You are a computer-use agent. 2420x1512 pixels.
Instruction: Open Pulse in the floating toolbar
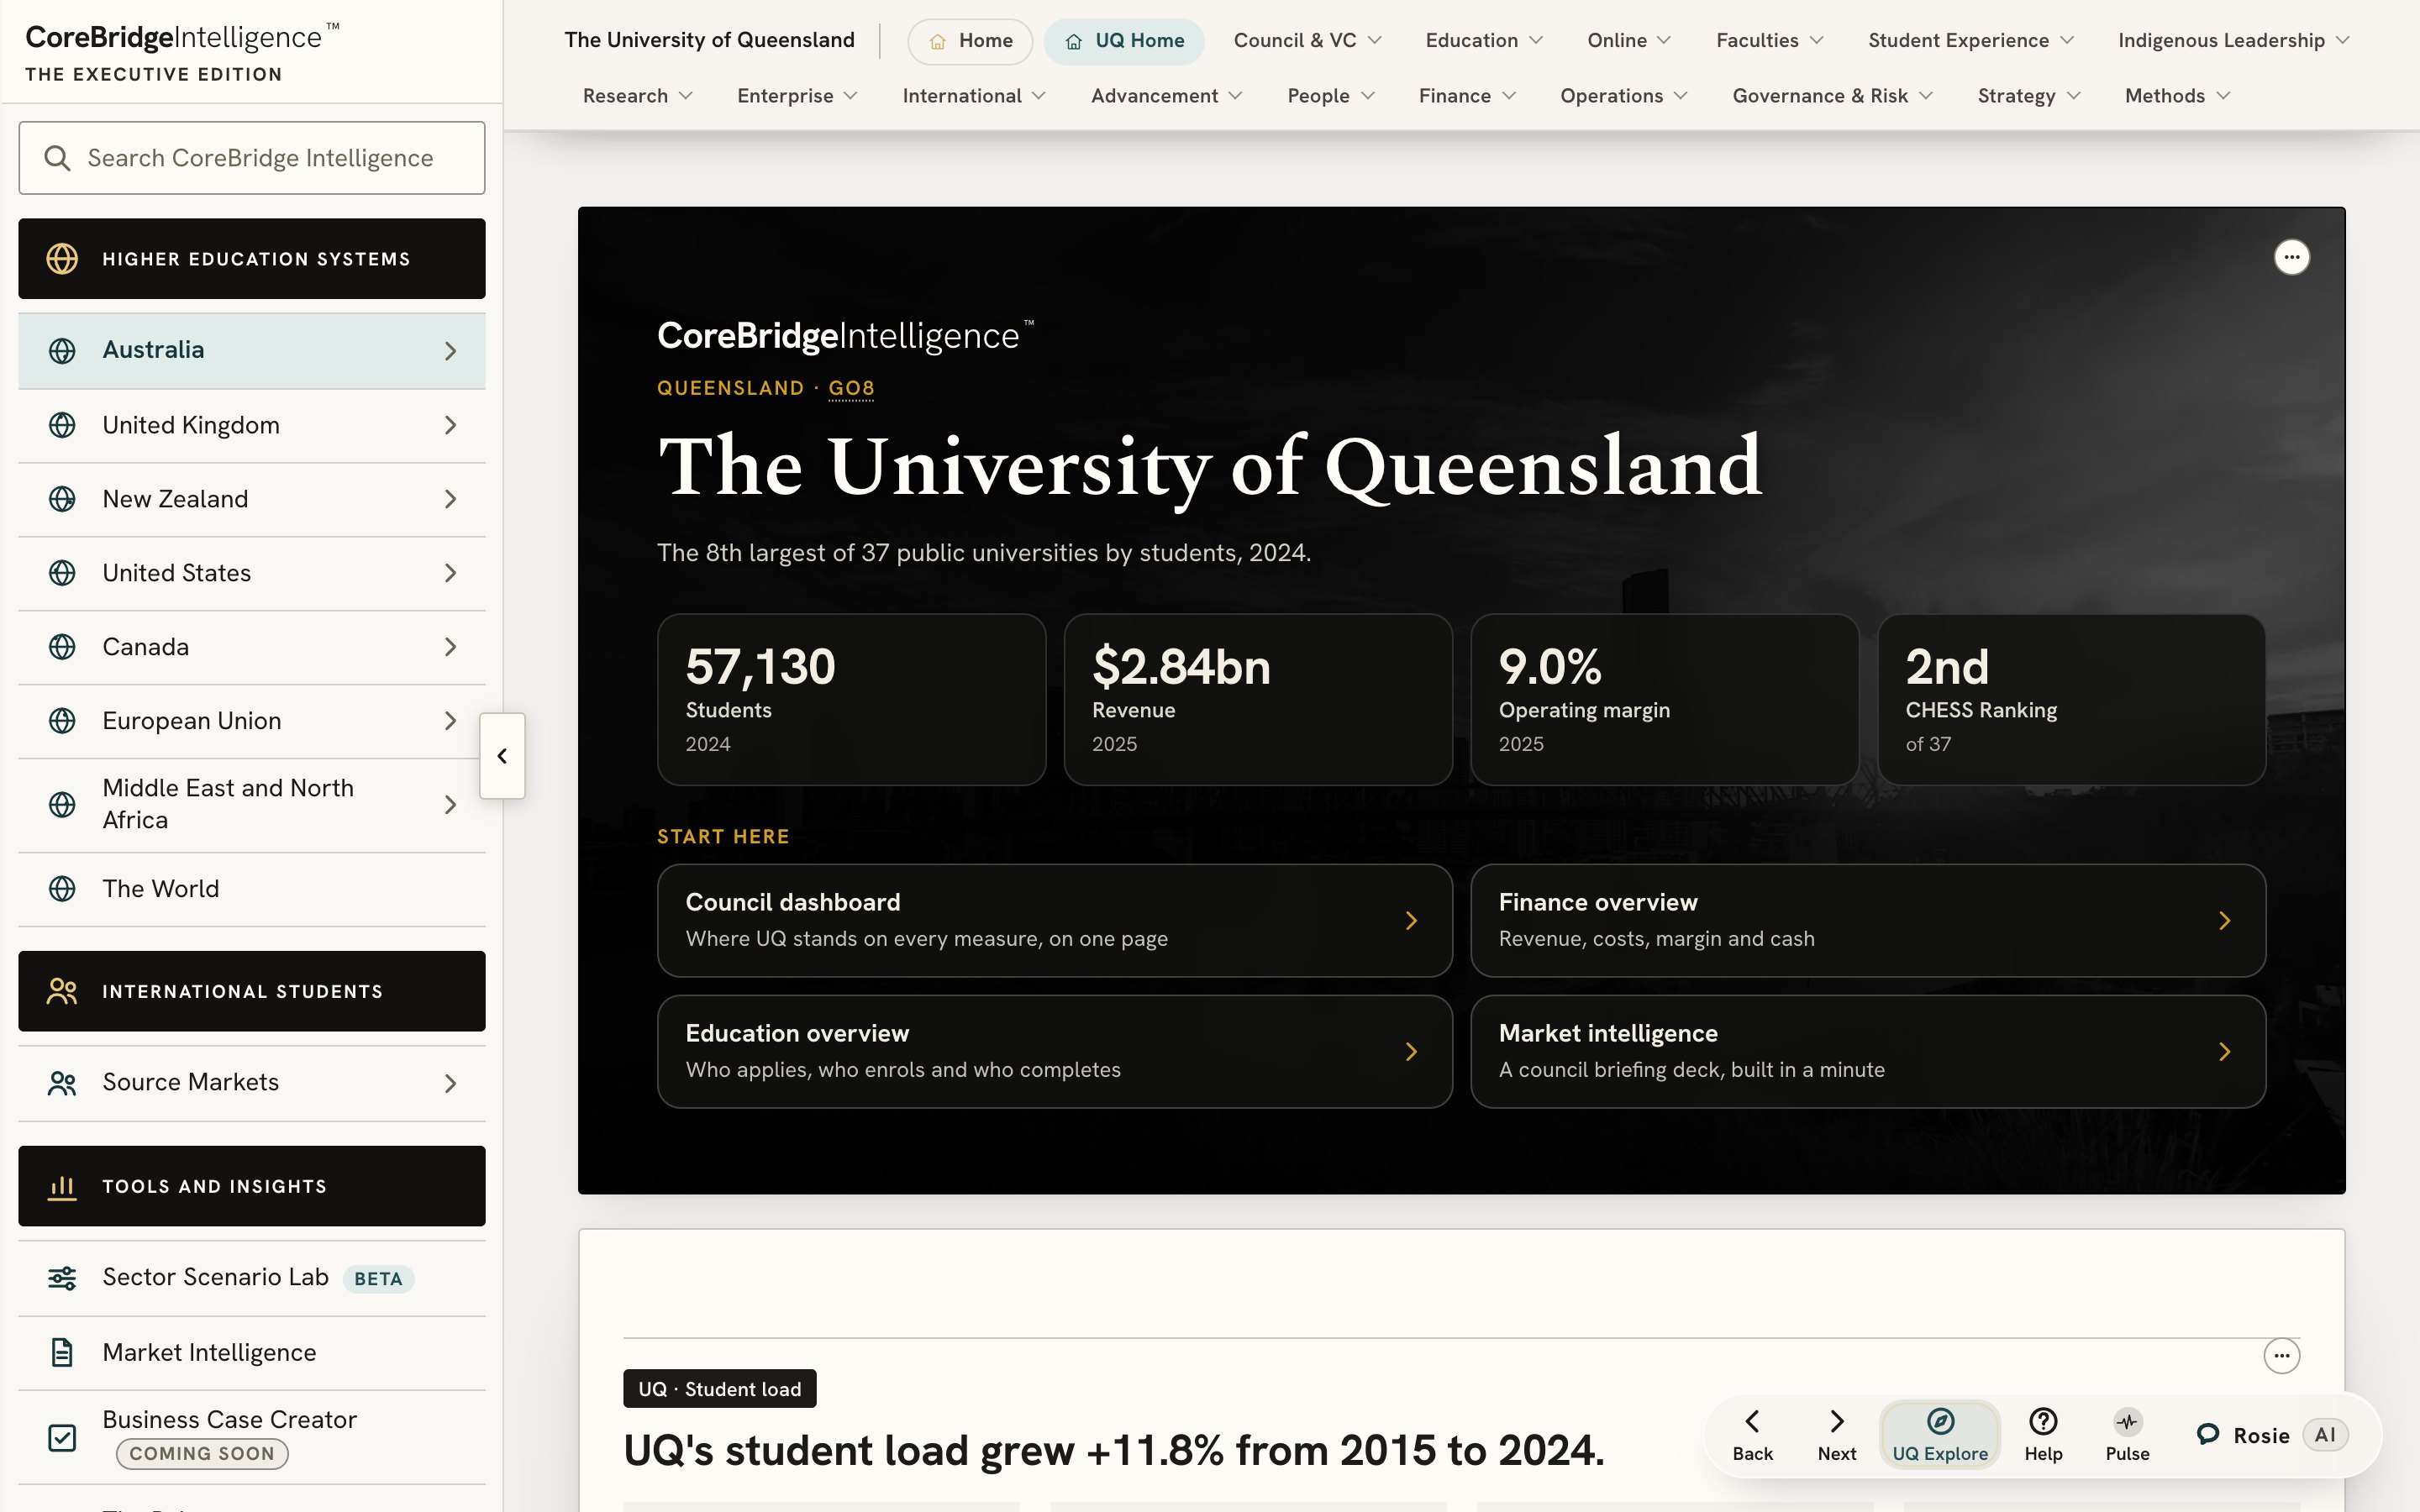[x=2127, y=1435]
